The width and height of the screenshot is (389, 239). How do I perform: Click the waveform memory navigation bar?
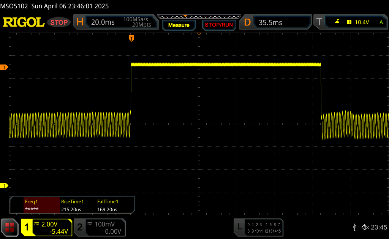(x=199, y=17)
